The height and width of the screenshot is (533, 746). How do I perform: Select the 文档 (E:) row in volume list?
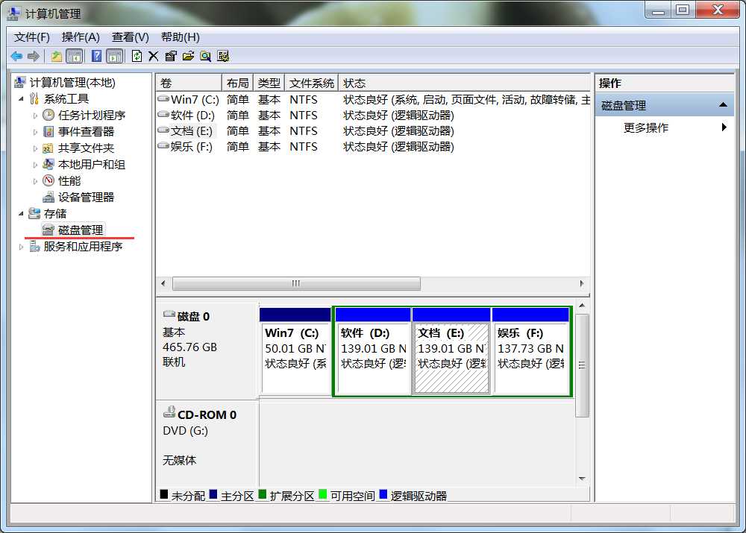tap(373, 130)
